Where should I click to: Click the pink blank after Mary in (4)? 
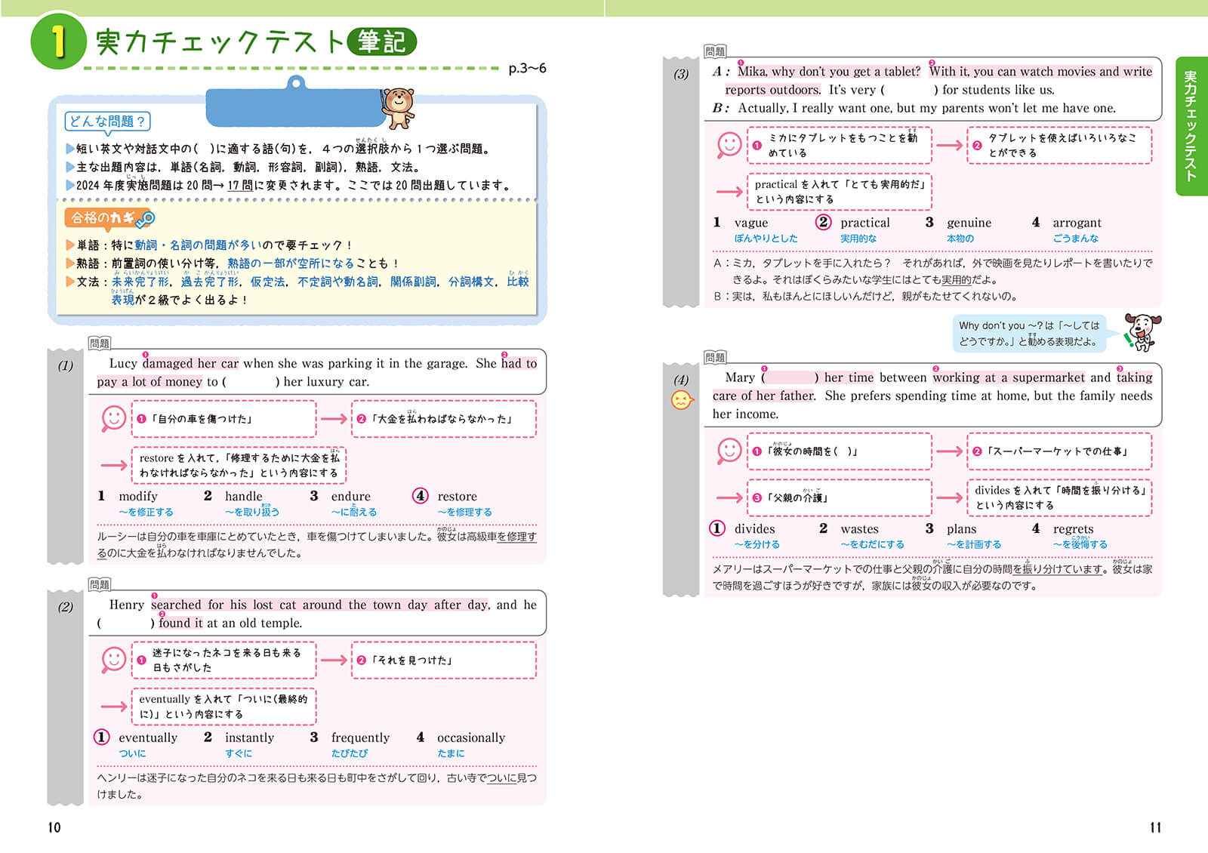tap(790, 377)
